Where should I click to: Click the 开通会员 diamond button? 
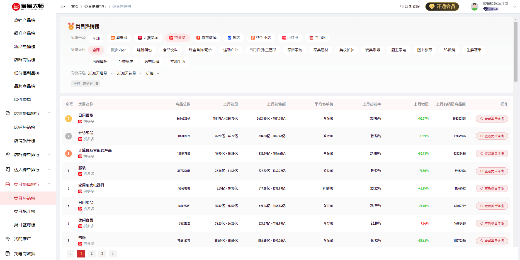point(442,6)
